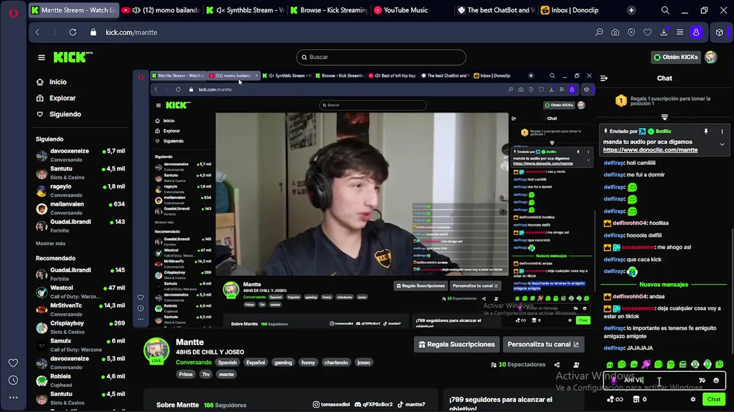The height and width of the screenshot is (412, 734).
Task: Open pinned message options dots
Action: 722,132
